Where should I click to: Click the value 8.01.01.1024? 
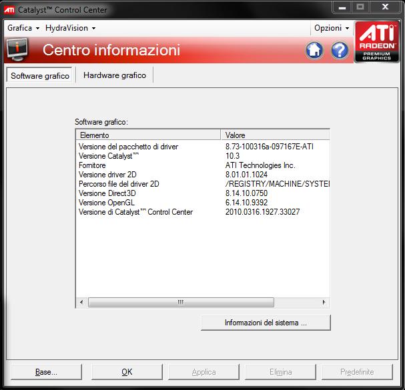(x=246, y=175)
